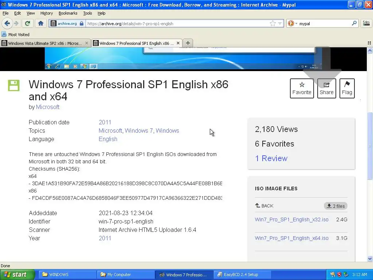Close the Windows 7 Professional tab

pyautogui.click(x=178, y=43)
